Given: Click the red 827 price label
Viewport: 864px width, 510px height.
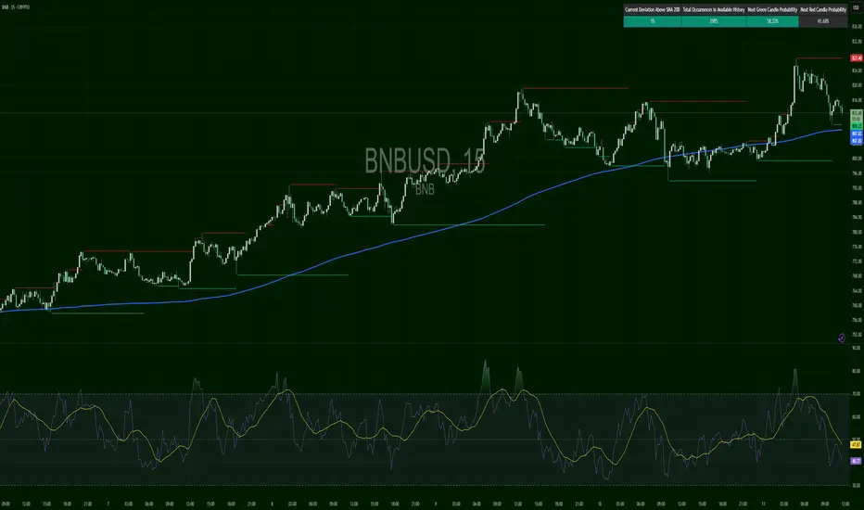Looking at the screenshot, I should [x=857, y=57].
